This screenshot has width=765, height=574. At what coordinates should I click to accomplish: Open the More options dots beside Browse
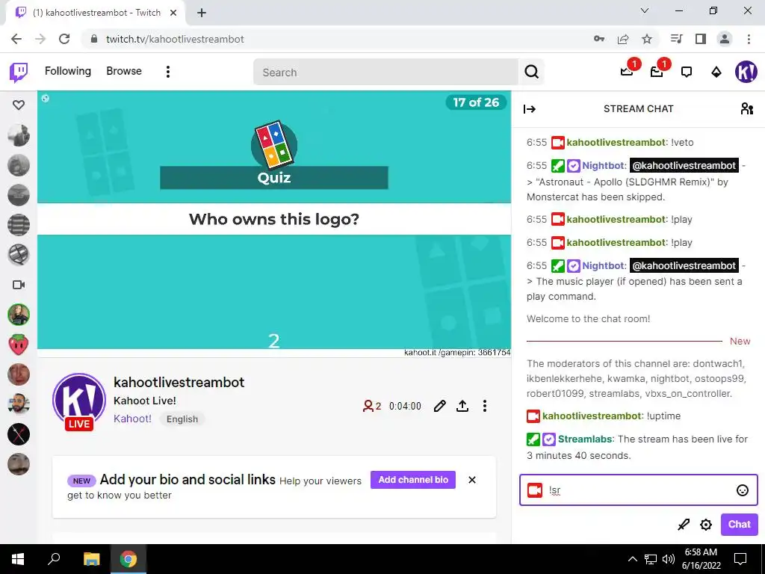(x=168, y=72)
